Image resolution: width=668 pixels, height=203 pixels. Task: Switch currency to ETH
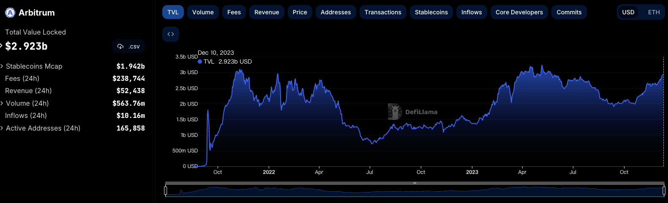[654, 12]
